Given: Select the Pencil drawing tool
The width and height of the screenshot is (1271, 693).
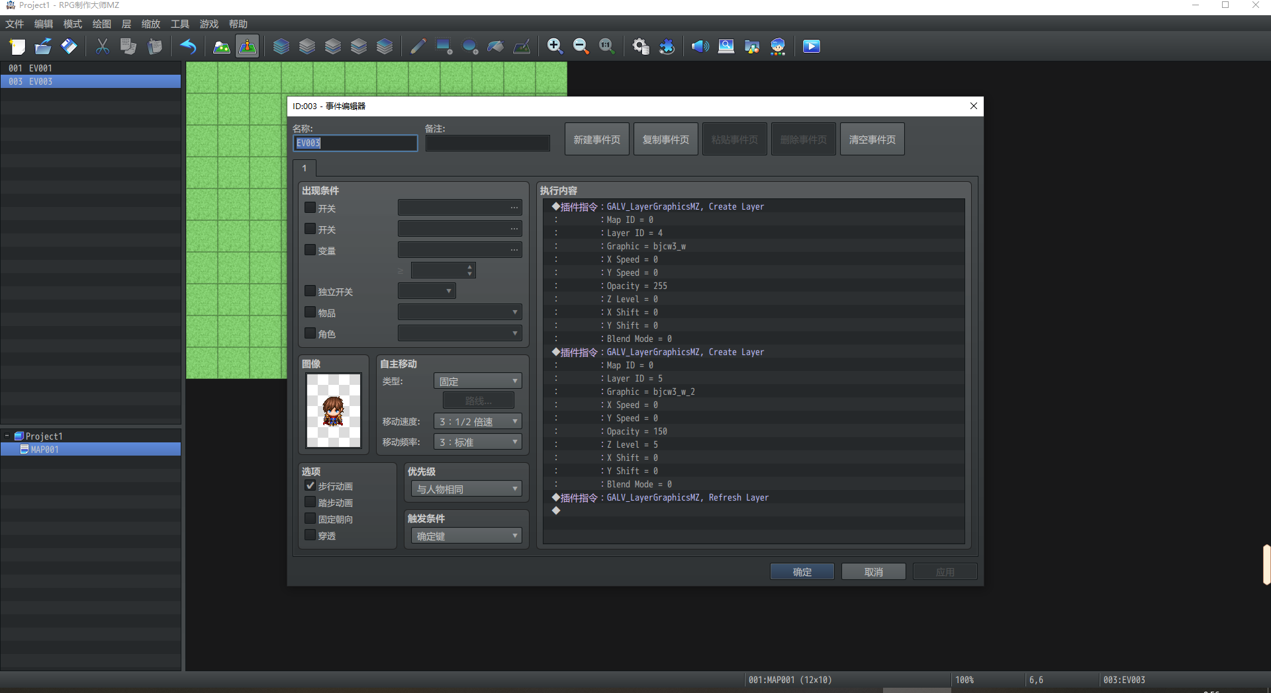Looking at the screenshot, I should click(418, 46).
